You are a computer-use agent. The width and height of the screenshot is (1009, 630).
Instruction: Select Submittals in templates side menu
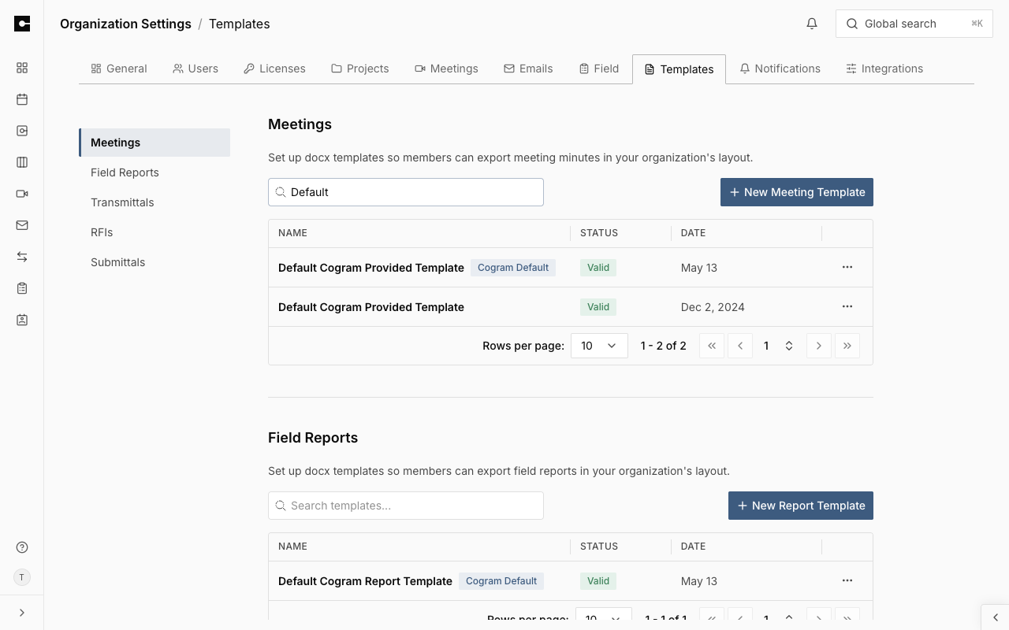pyautogui.click(x=155, y=262)
